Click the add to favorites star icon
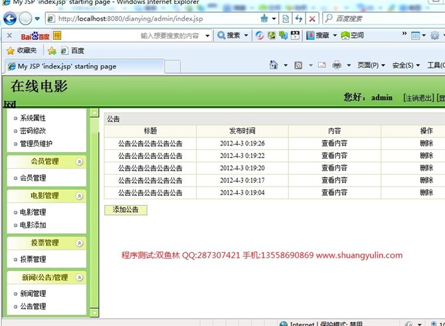The height and width of the screenshot is (326, 445). coord(52,50)
